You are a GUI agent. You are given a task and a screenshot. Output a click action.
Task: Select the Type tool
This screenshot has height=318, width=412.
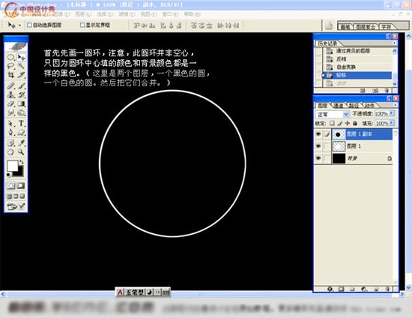(21, 123)
